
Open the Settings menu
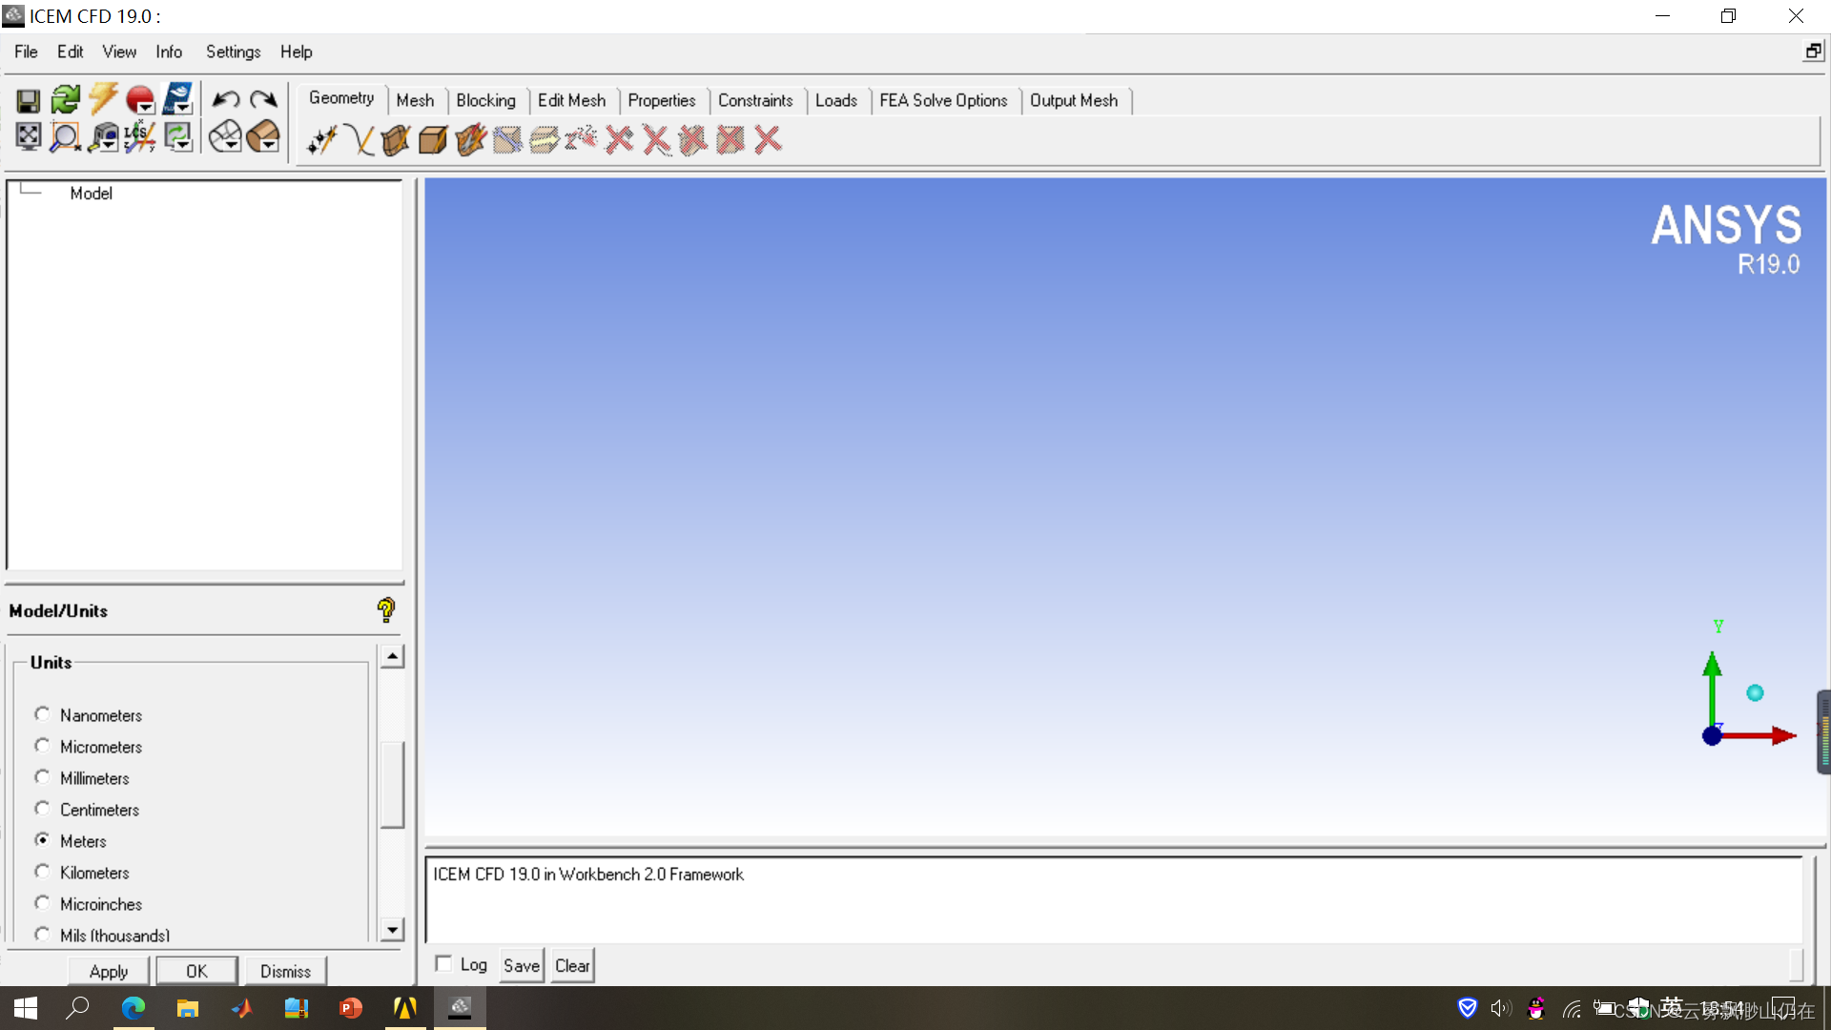[233, 51]
